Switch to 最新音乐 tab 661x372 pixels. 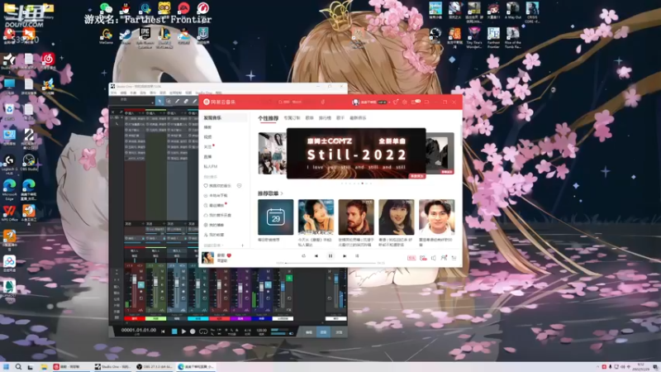(358, 118)
